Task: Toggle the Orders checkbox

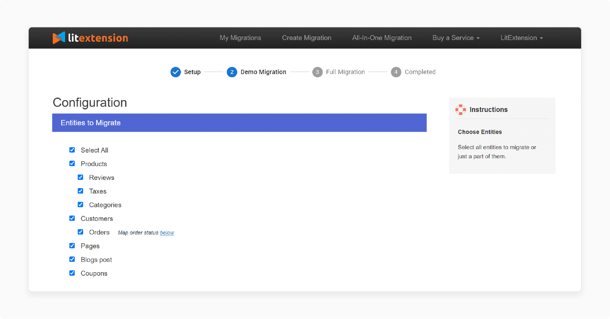Action: pos(80,232)
